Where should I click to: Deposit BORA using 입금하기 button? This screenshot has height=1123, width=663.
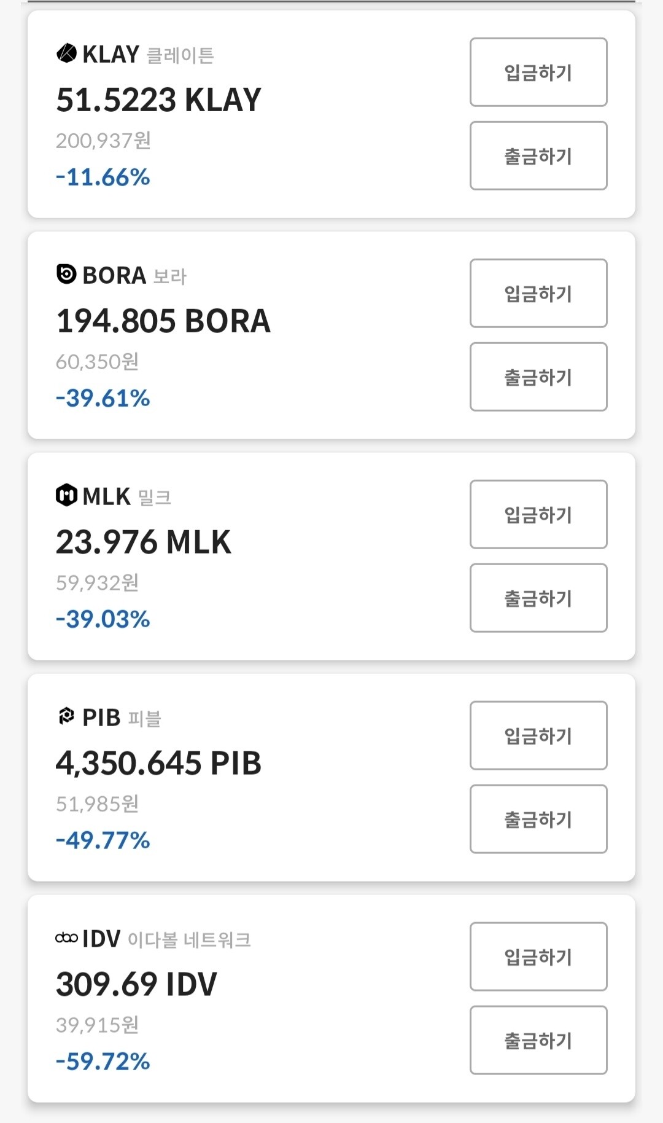538,294
